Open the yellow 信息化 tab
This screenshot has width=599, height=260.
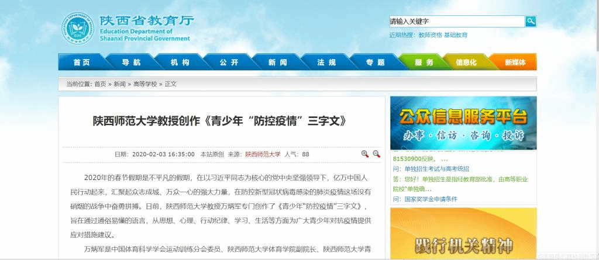[x=466, y=63]
